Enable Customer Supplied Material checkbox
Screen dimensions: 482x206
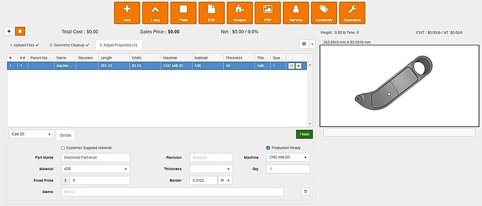pyautogui.click(x=63, y=148)
